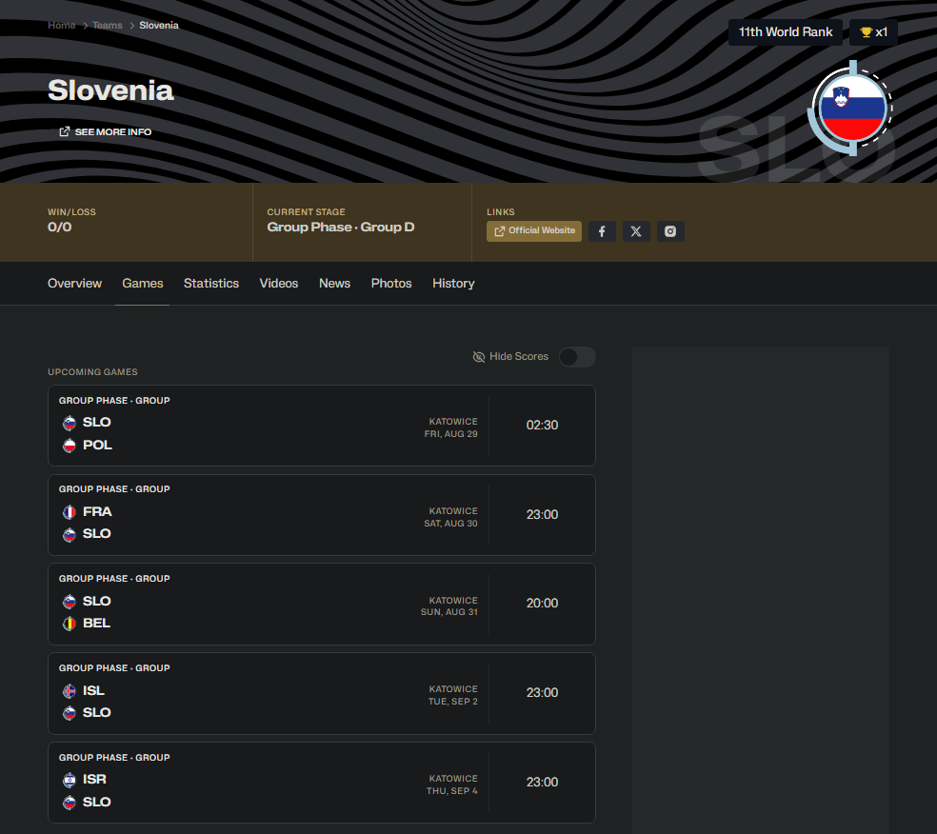Click France flag in second game
The width and height of the screenshot is (937, 834).
(x=69, y=512)
